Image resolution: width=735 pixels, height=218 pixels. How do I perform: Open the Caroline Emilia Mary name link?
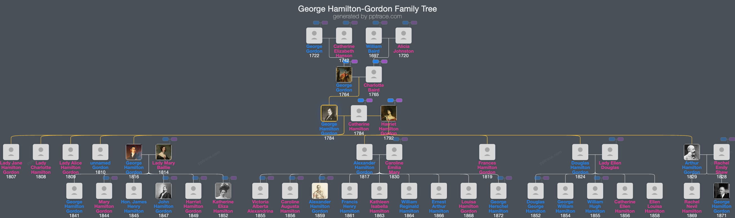point(394,168)
